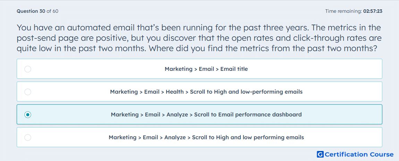This screenshot has height=161, width=399.
Task: Click the Time remaining label
Action: (343, 11)
